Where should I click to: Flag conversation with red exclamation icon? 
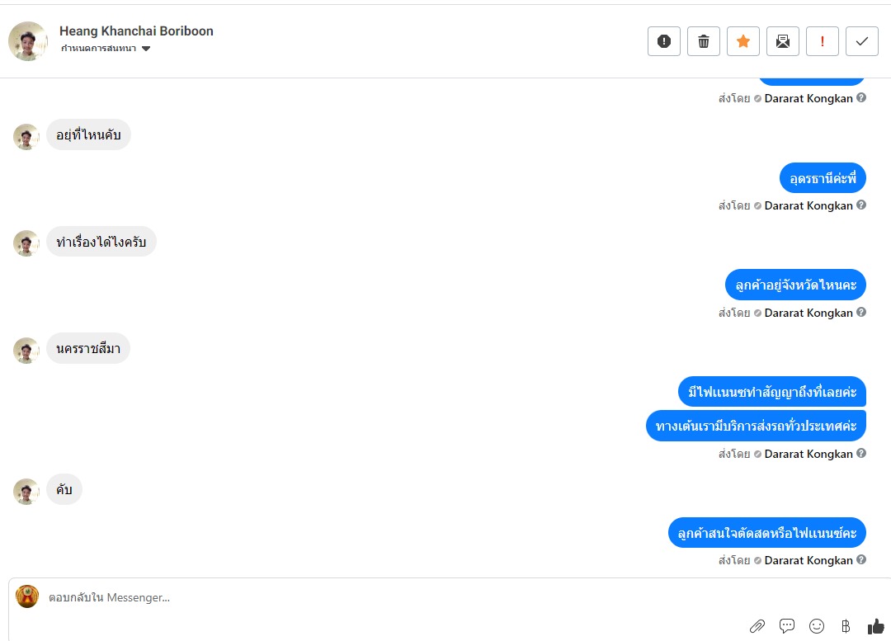(823, 41)
